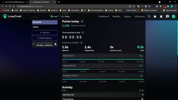Screen dimensions: 178x100
Task: Click the Friend referrals activity row
Action: click(103, 99)
